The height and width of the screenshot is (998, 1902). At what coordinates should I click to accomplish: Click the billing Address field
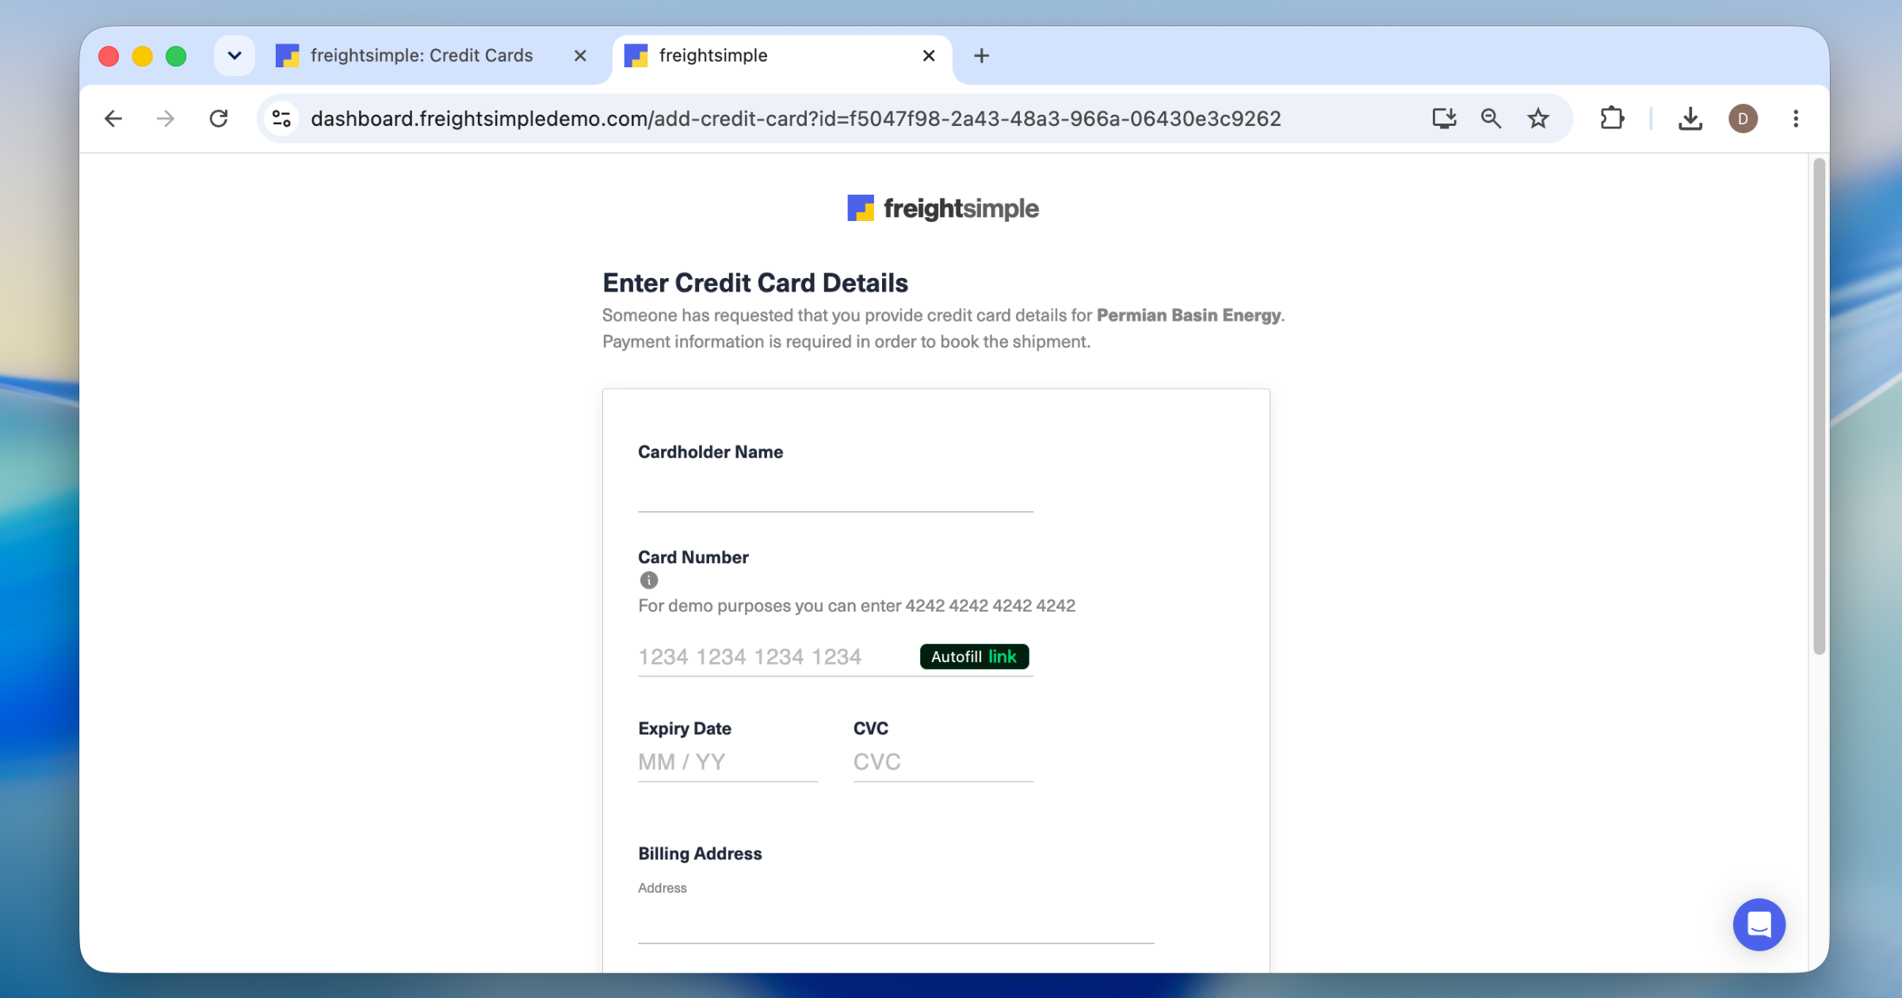coord(896,923)
